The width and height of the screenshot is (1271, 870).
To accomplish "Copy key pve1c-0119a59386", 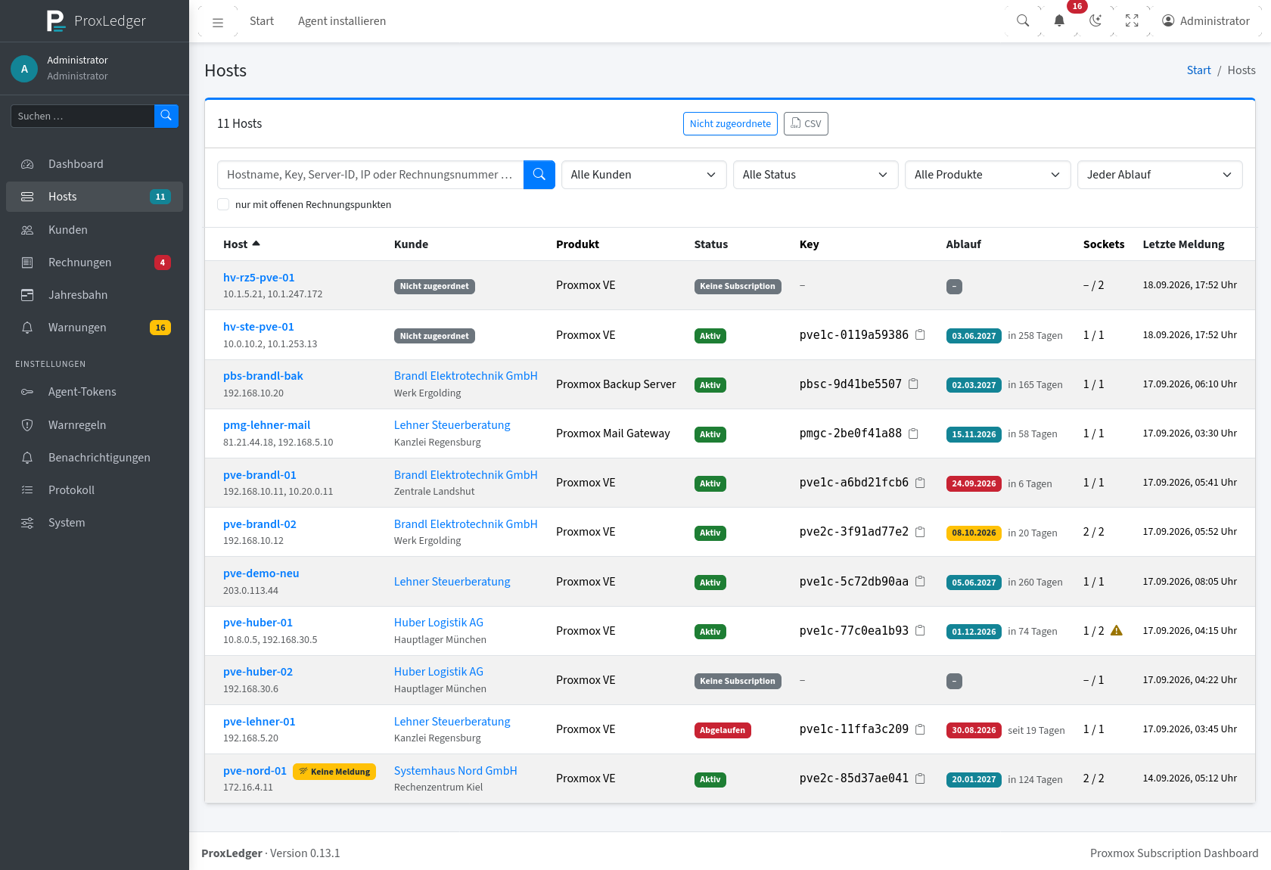I will (x=920, y=335).
